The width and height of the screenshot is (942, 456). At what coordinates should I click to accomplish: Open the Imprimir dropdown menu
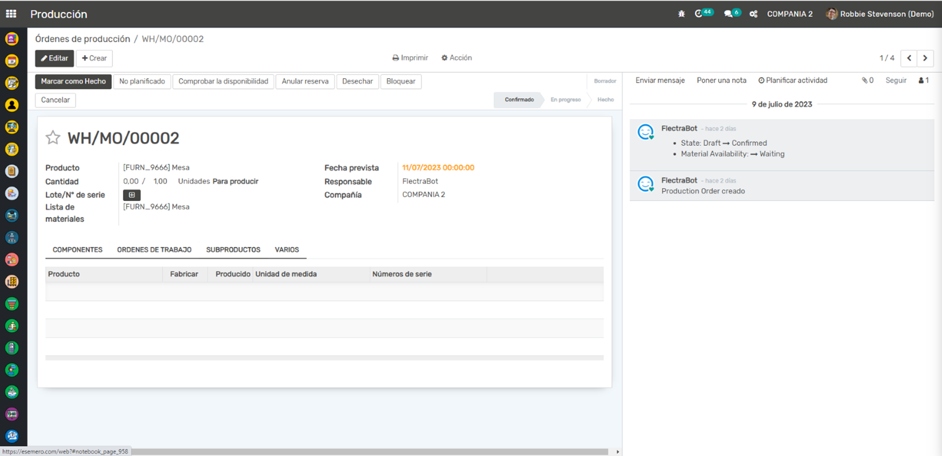point(410,58)
